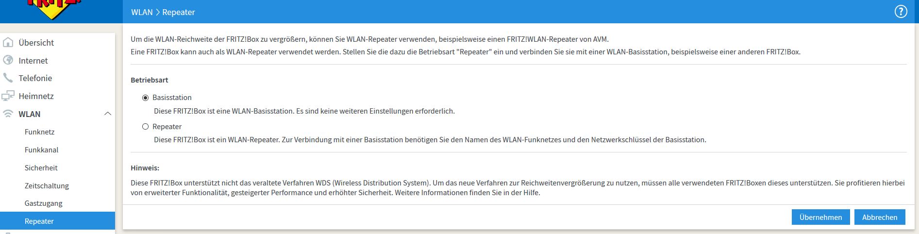Click the text 'Diese FRITZ!Box ist eine WLAN-Basisstation'
Screen dimensions: 919x234
click(224, 111)
